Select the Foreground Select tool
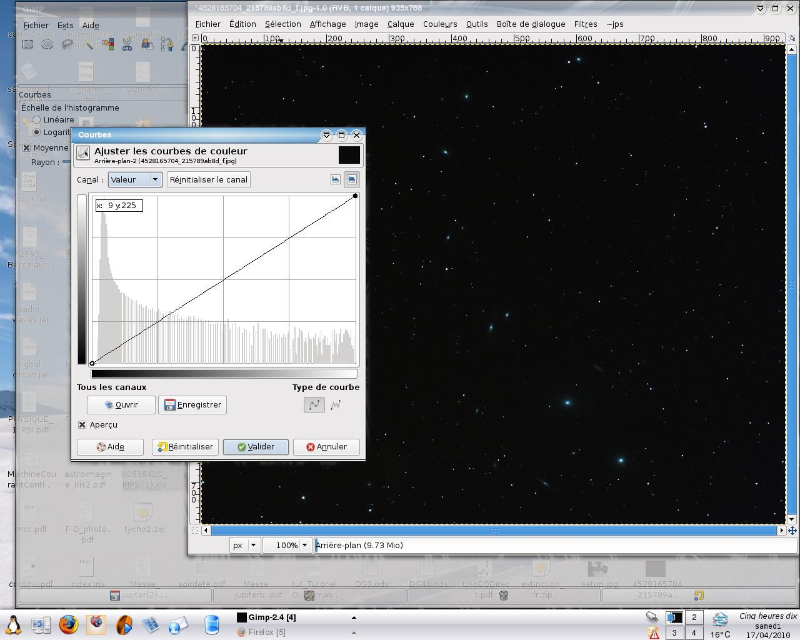 pos(147,44)
